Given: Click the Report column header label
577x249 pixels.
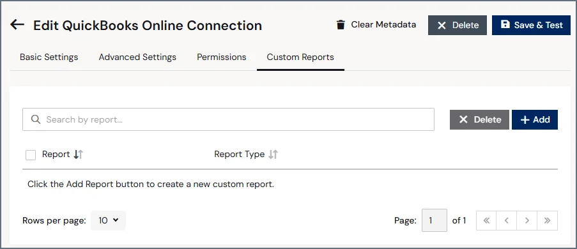Looking at the screenshot, I should pos(56,154).
